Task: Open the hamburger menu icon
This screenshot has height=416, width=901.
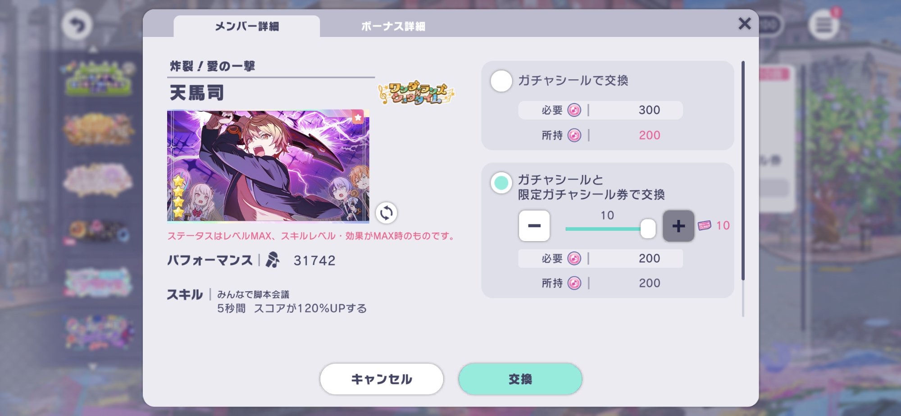Action: pos(824,25)
